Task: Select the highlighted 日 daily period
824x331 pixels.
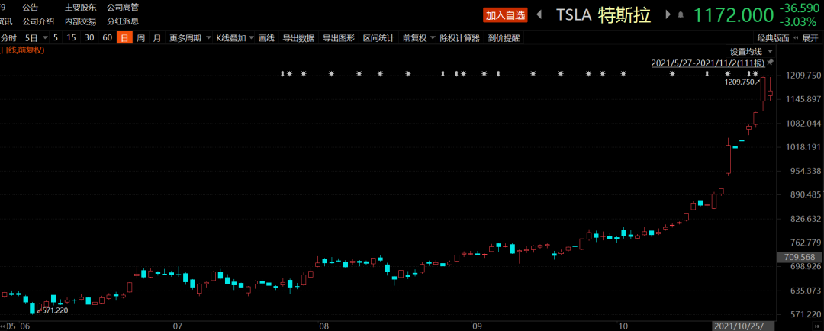Action: pos(124,38)
